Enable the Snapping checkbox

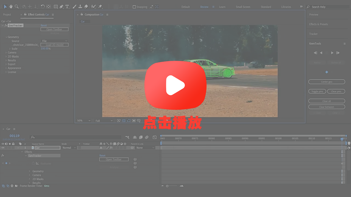pyautogui.click(x=134, y=7)
